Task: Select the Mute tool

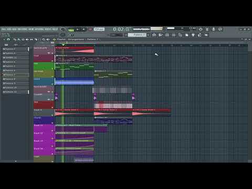Action: click(27, 39)
